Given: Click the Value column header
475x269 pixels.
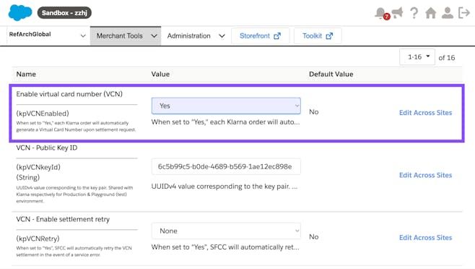Looking at the screenshot, I should tap(160, 74).
